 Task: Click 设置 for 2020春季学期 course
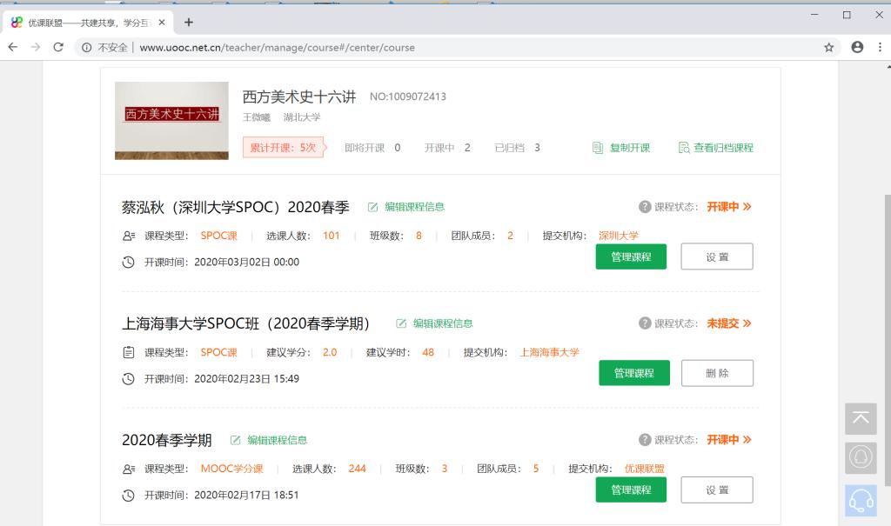coord(717,489)
